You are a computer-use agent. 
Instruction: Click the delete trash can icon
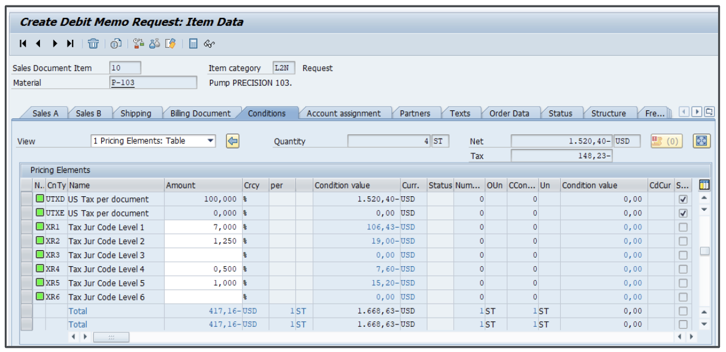pyautogui.click(x=93, y=44)
